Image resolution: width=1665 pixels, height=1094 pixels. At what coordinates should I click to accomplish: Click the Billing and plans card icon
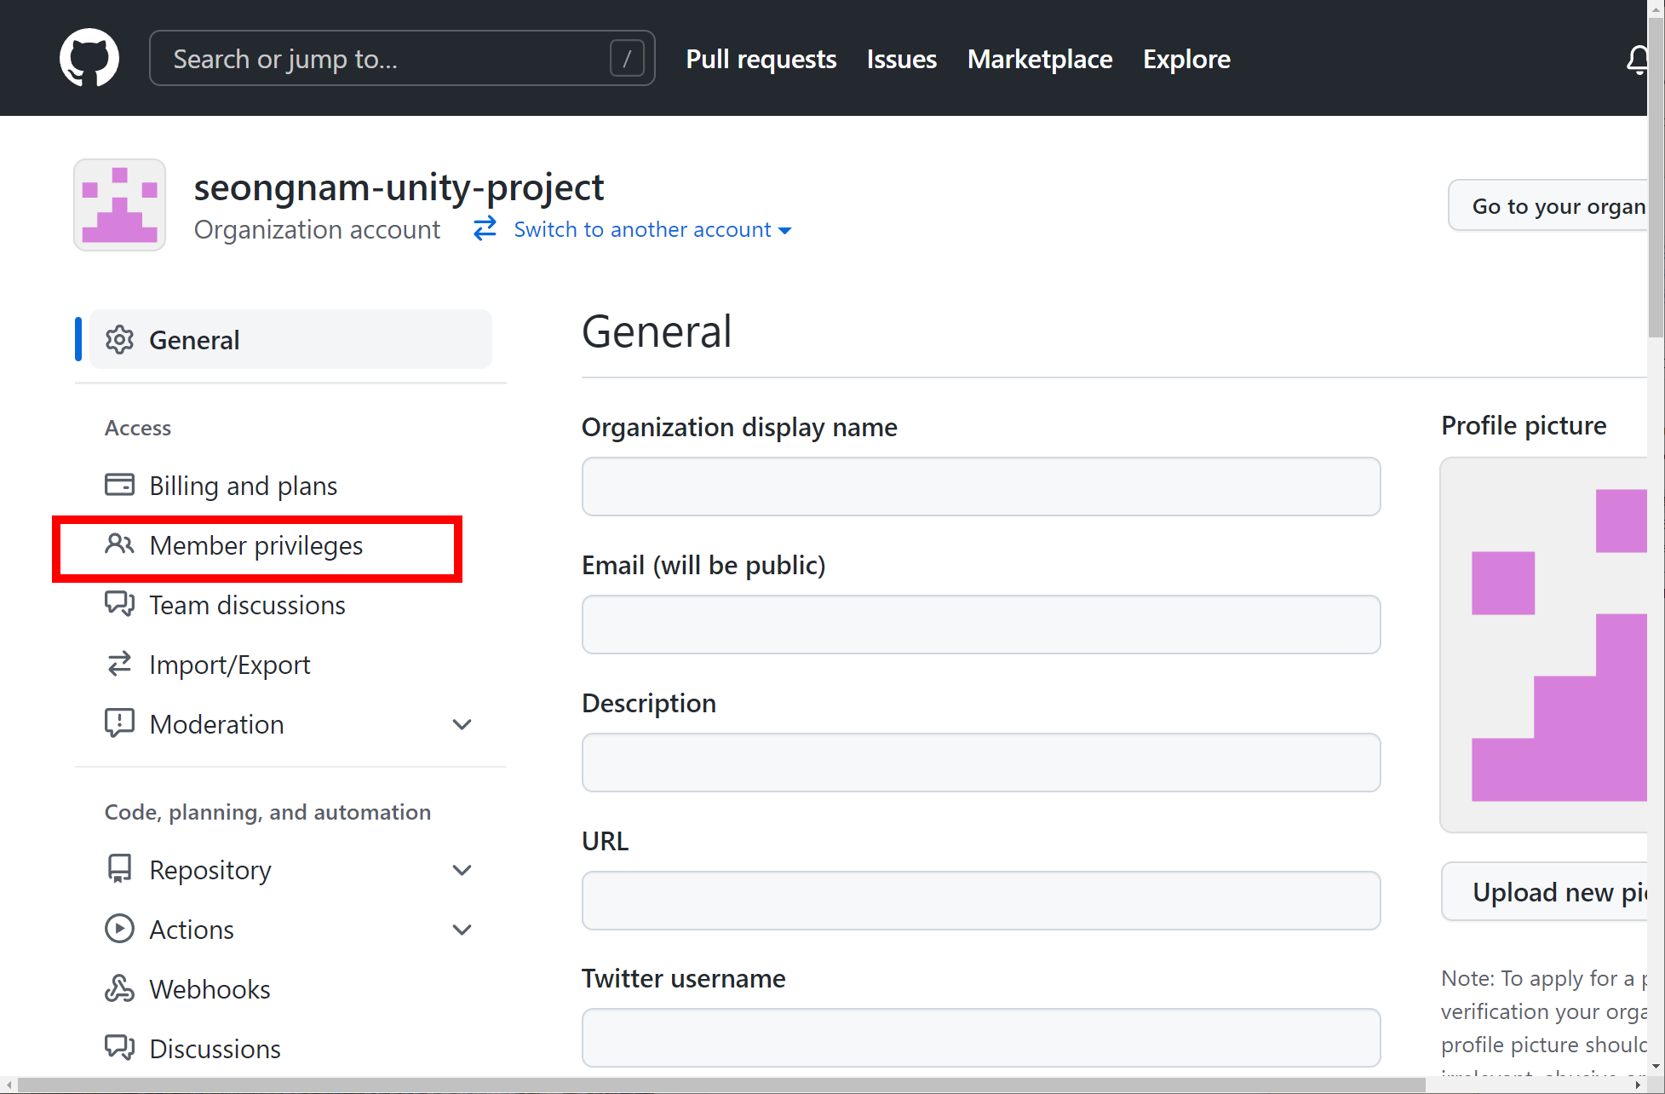(x=119, y=485)
